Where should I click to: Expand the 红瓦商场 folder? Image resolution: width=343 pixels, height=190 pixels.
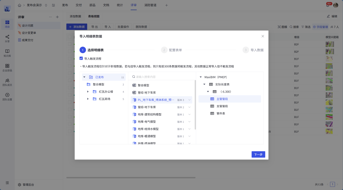[88, 99]
